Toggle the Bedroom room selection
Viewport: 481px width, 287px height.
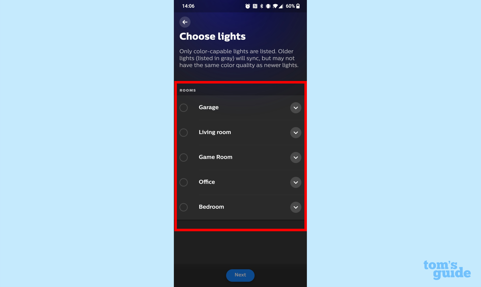pos(184,207)
